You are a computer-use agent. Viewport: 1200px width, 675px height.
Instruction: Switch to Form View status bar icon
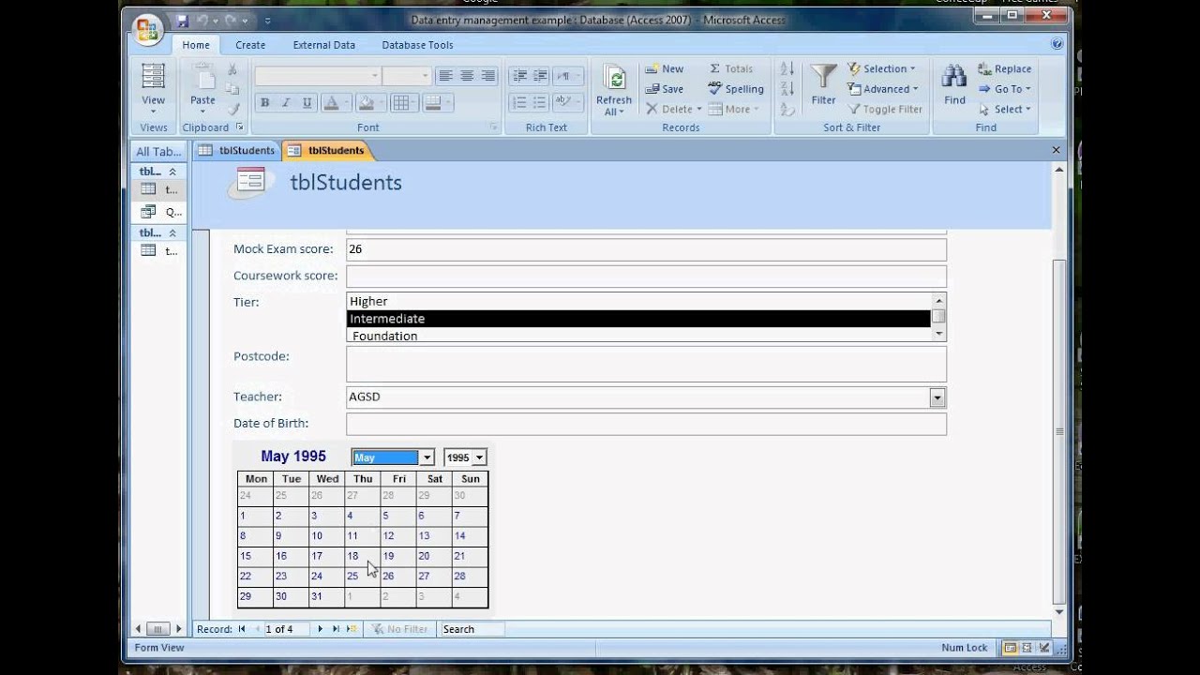pyautogui.click(x=1011, y=648)
